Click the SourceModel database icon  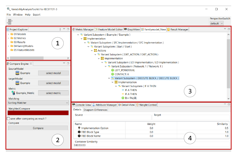[17, 73]
